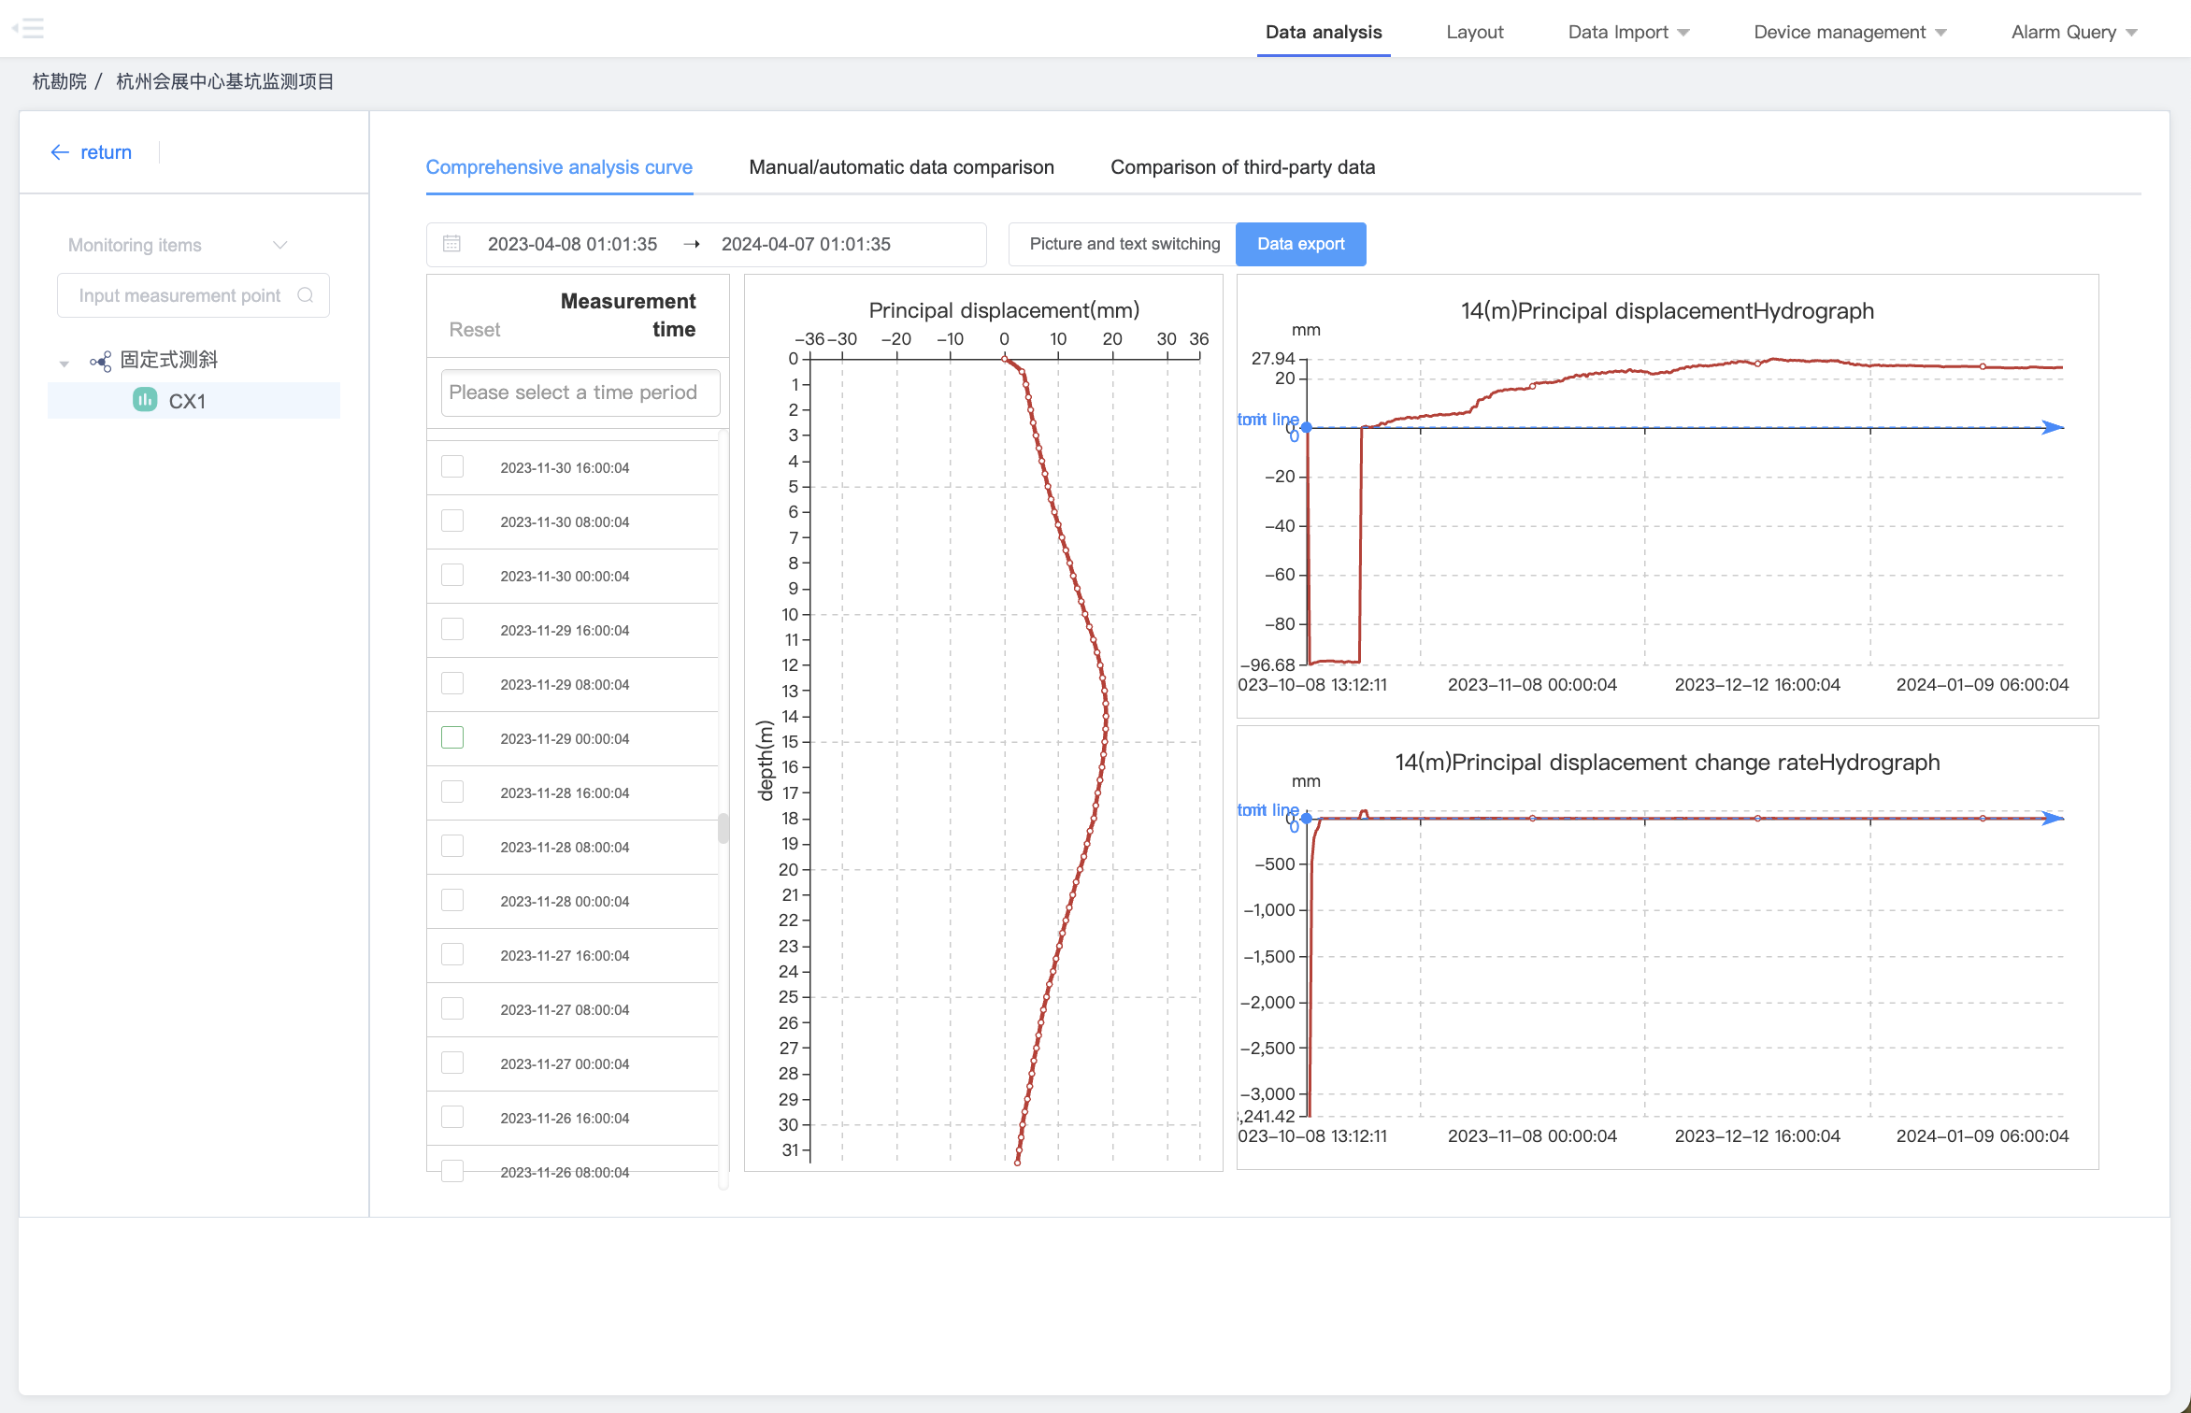Click Picture and text switching button

coord(1124,244)
